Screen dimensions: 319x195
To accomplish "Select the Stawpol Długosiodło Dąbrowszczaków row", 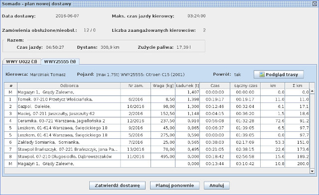I will [157, 157].
